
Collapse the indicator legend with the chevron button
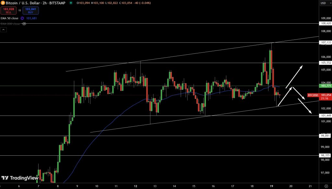tap(3, 30)
